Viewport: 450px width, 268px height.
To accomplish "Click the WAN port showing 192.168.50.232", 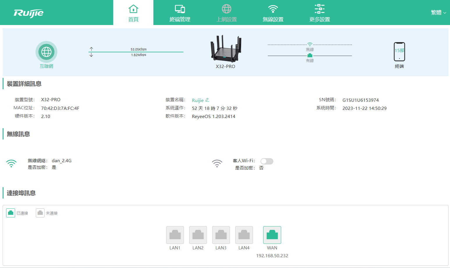I will click(x=272, y=235).
